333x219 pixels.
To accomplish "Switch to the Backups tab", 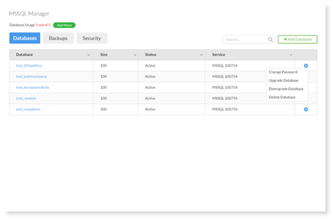I will [x=58, y=38].
